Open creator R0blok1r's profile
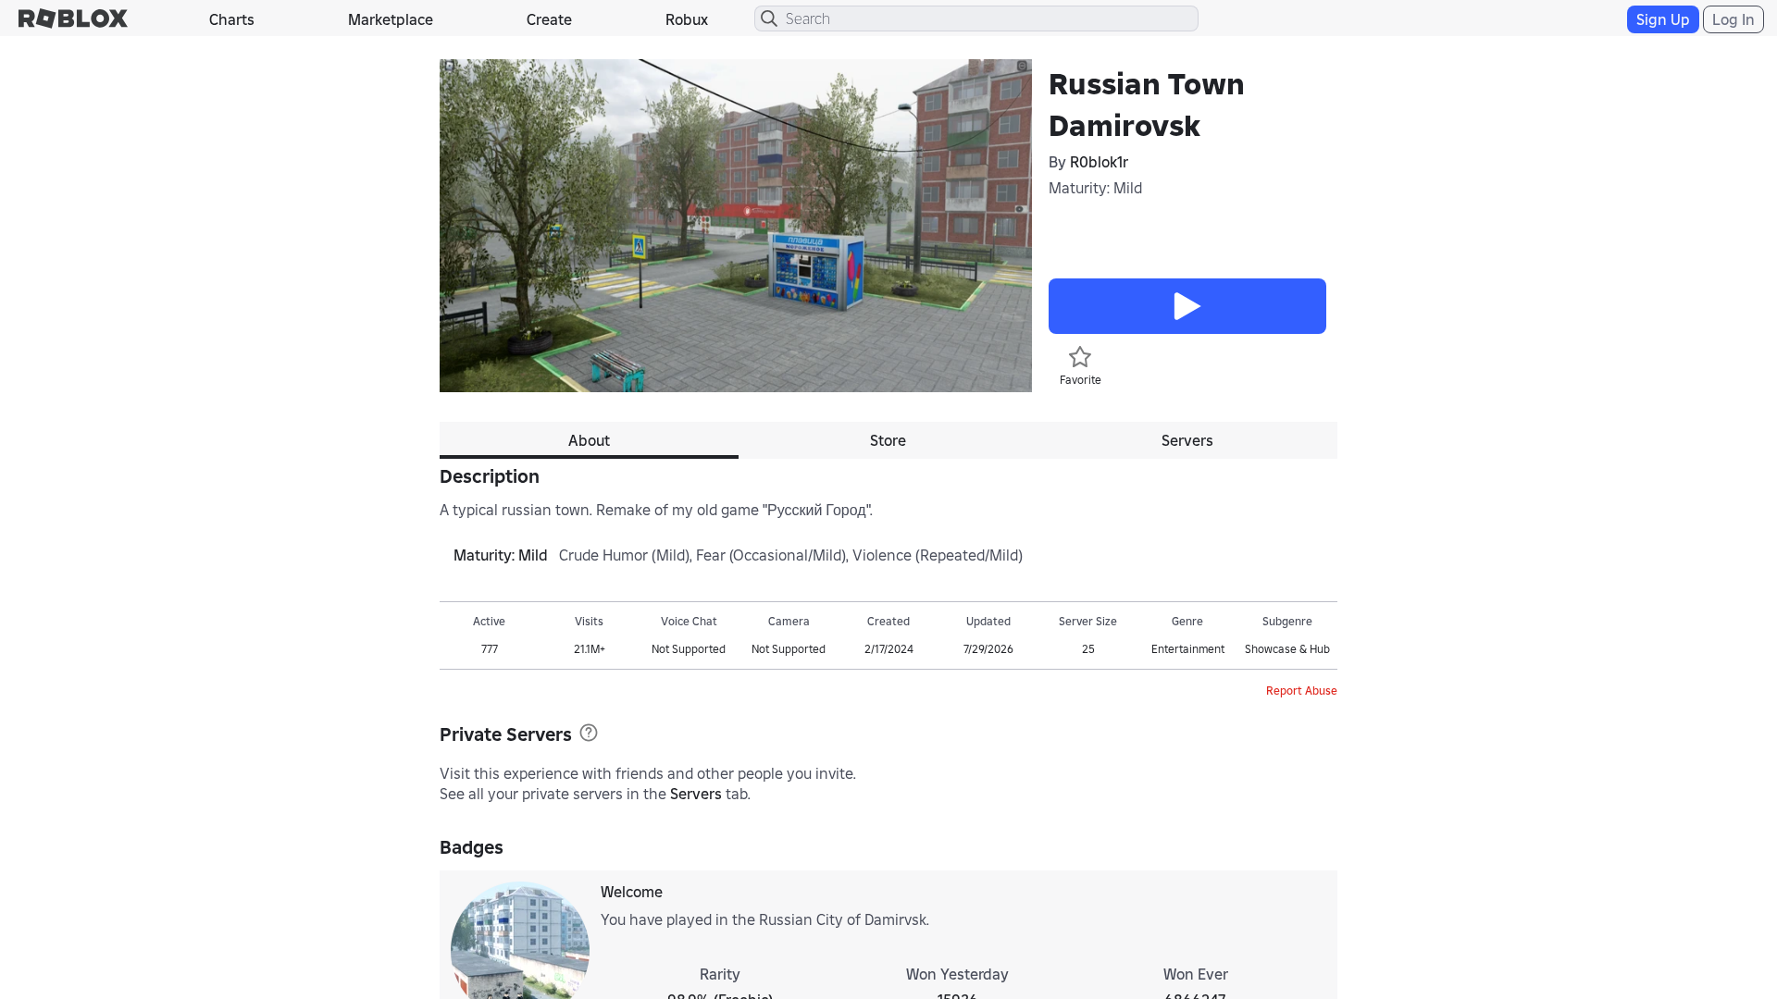Viewport: 1777px width, 999px height. [x=1099, y=162]
